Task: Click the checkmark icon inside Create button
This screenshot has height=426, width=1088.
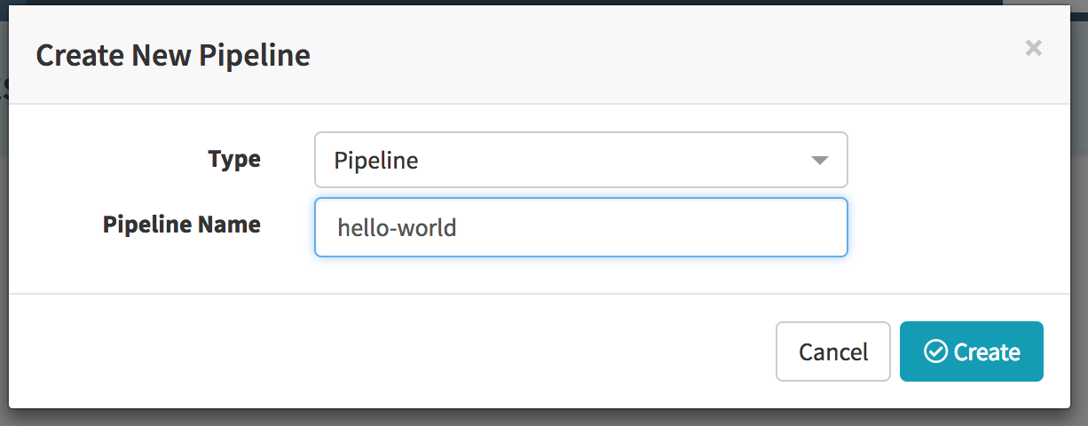Action: click(x=935, y=352)
